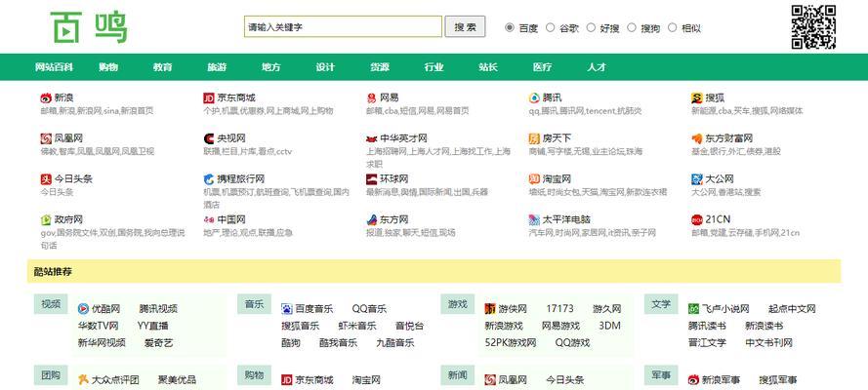Screen dimensions: 868x390
Task: Open the YY直播 link
Action: tap(152, 326)
